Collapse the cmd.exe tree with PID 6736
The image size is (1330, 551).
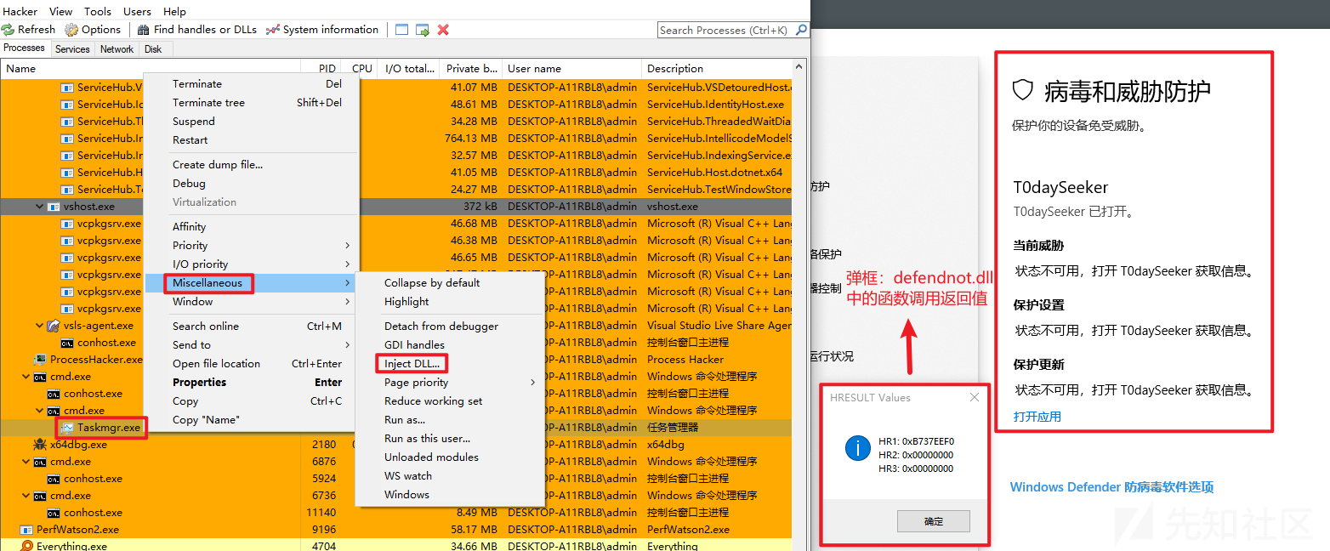(26, 496)
